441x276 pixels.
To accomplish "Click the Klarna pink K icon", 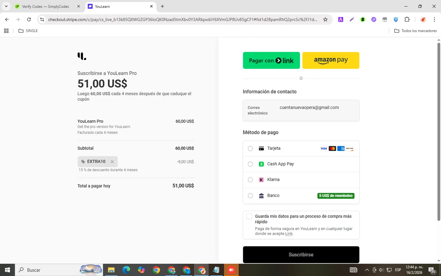I will (261, 180).
